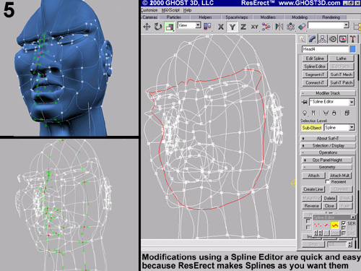Click the Head4 object name field

[x=326, y=49]
